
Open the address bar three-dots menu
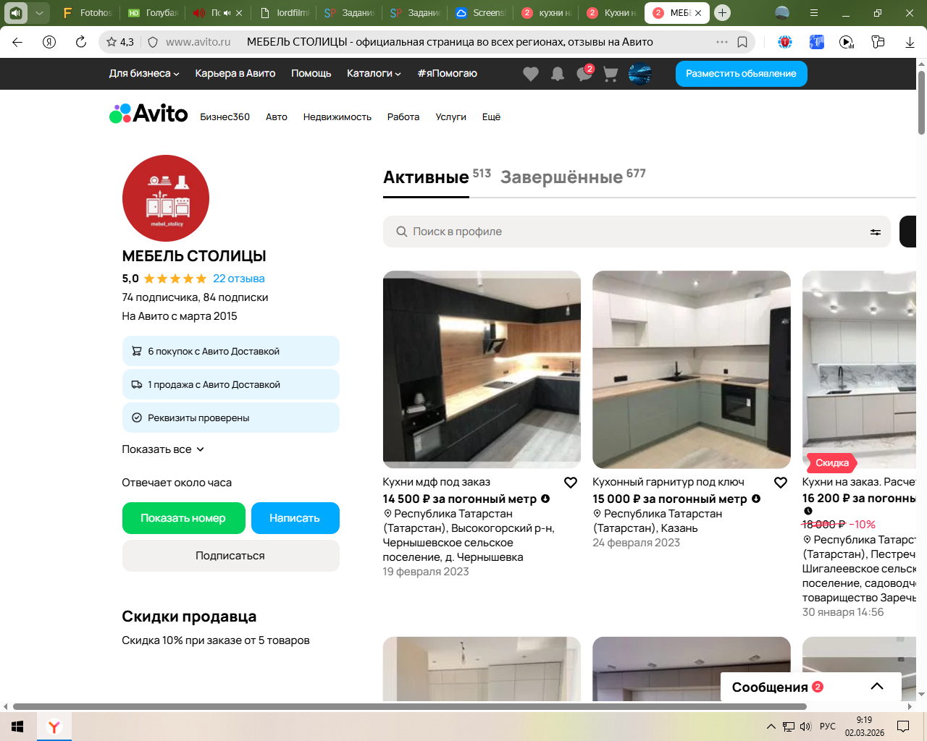(722, 42)
